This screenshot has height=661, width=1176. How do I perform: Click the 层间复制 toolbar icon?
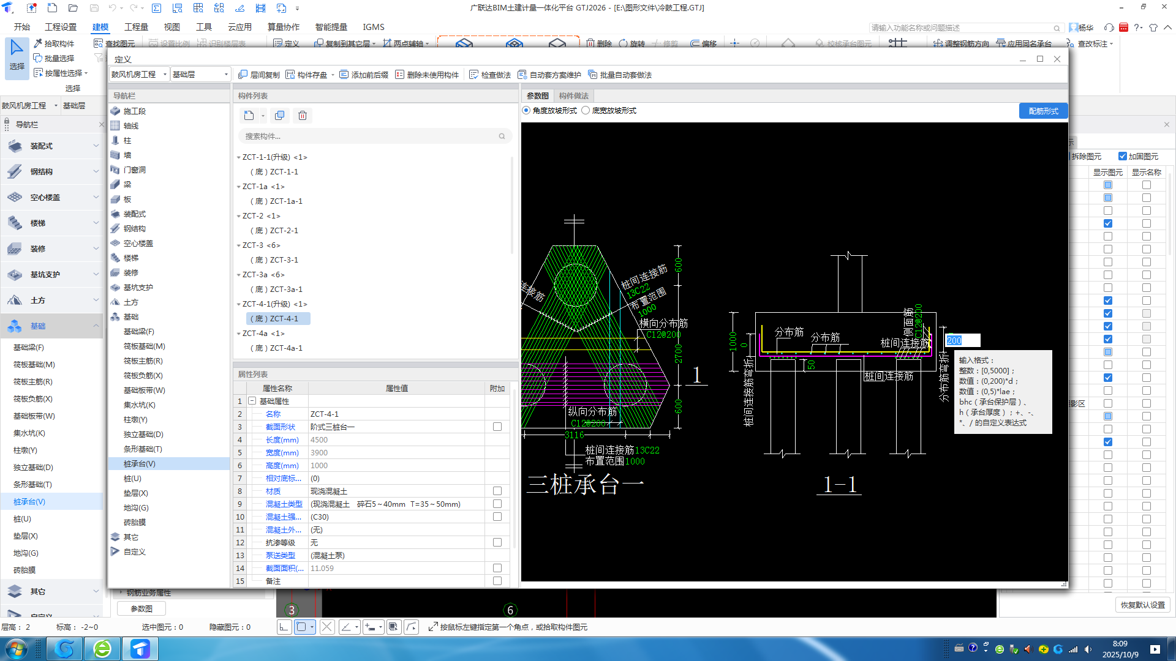243,75
